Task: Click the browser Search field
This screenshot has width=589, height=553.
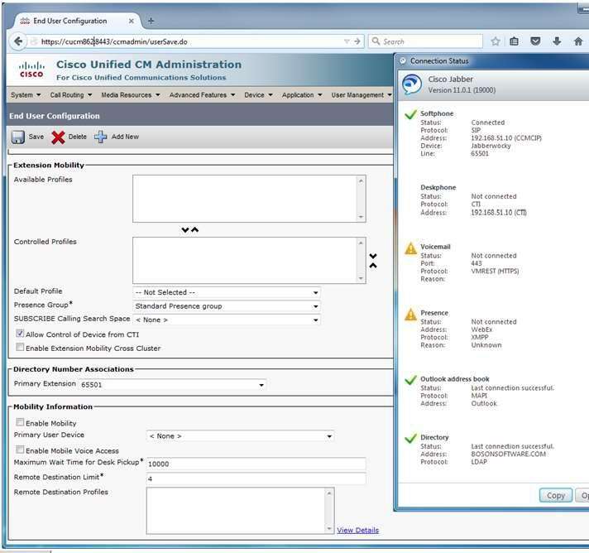Action: pos(425,41)
